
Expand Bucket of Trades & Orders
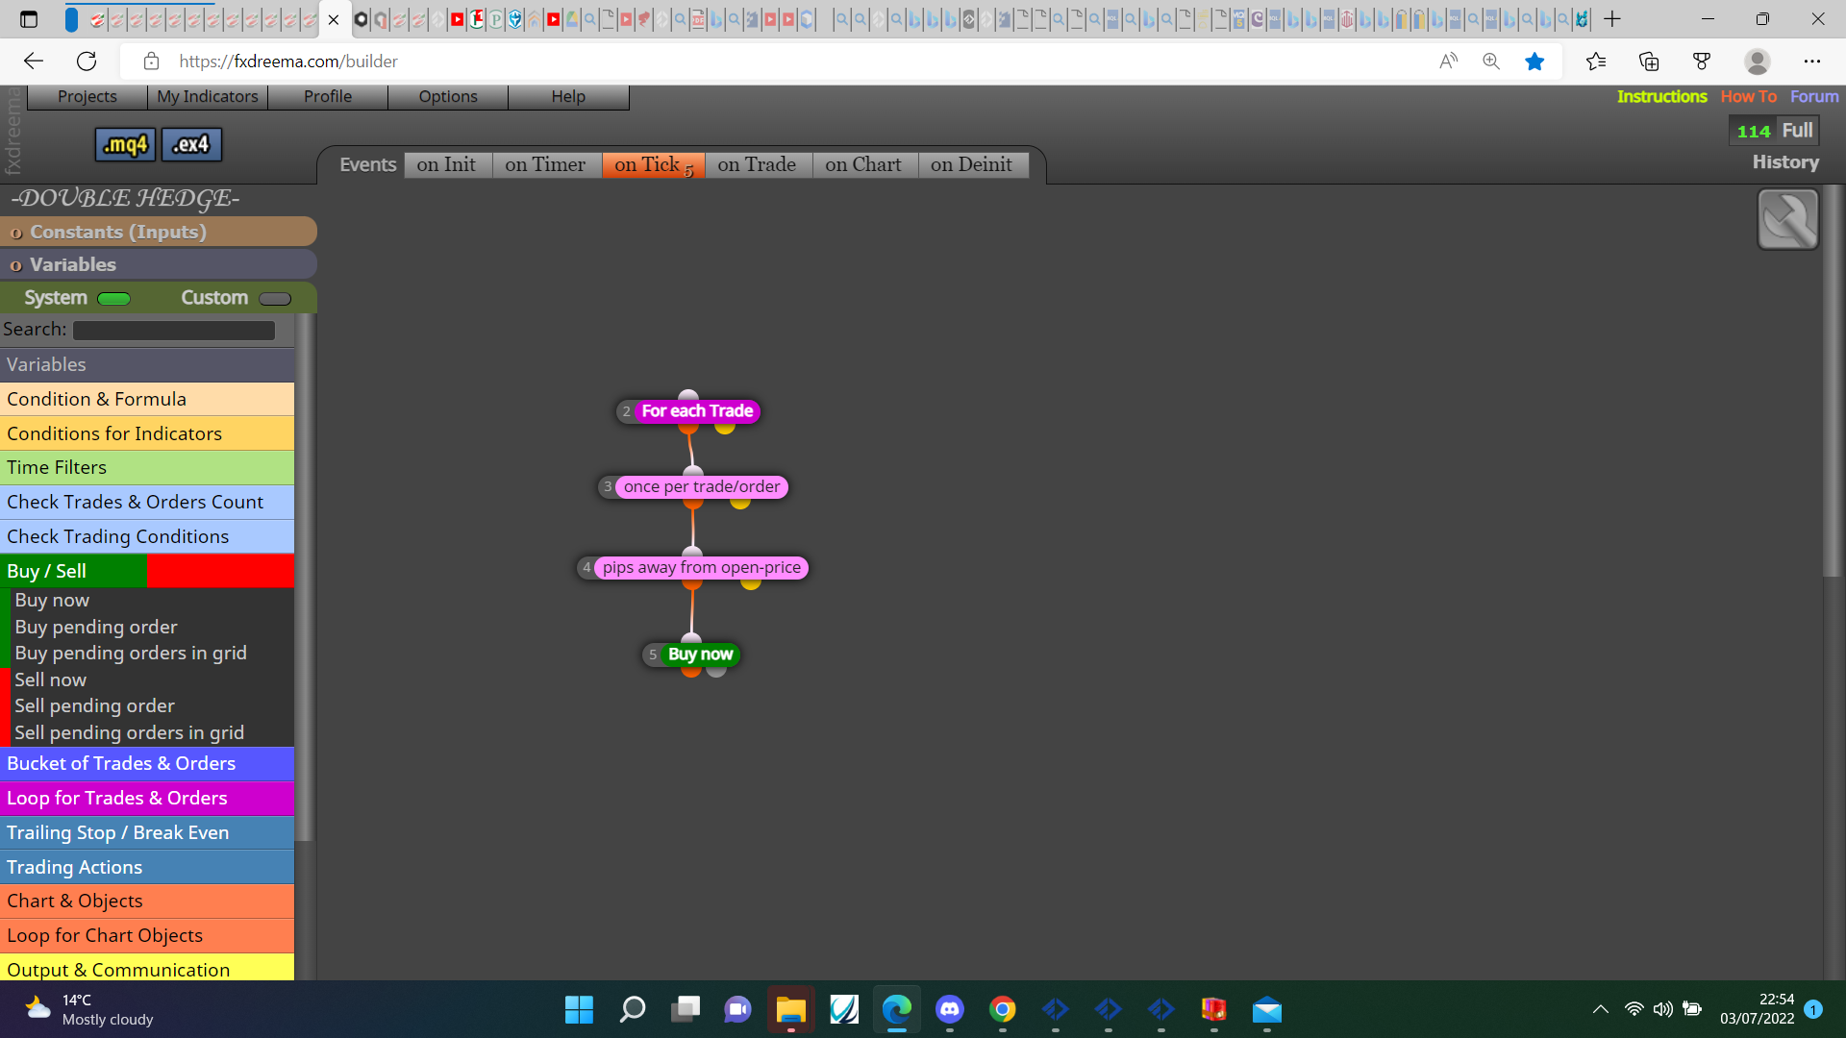147,763
